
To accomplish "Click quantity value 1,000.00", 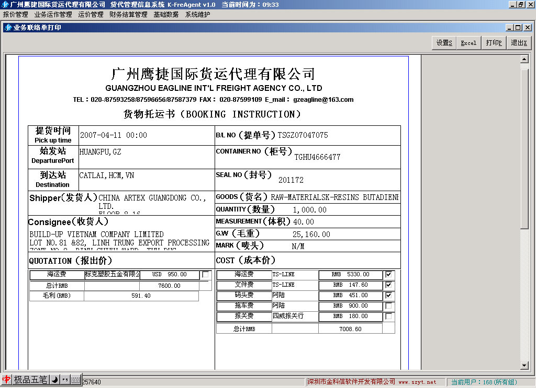I will click(x=310, y=210).
